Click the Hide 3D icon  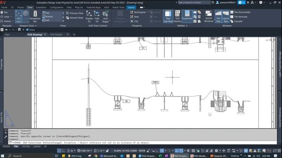coord(97,17)
